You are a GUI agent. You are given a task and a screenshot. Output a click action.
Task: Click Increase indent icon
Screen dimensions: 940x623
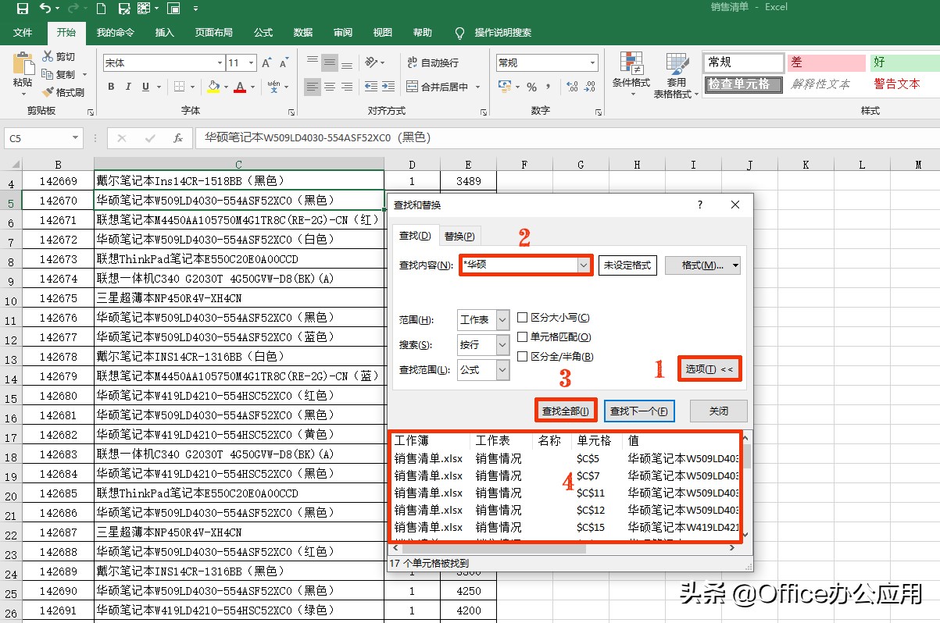(389, 87)
